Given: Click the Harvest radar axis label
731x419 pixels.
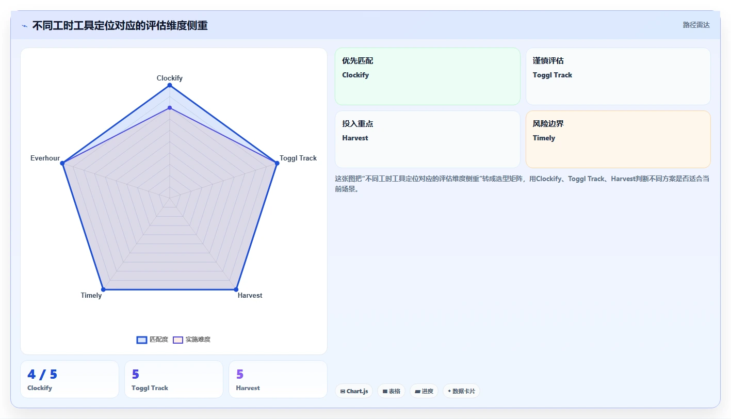Looking at the screenshot, I should coord(250,295).
